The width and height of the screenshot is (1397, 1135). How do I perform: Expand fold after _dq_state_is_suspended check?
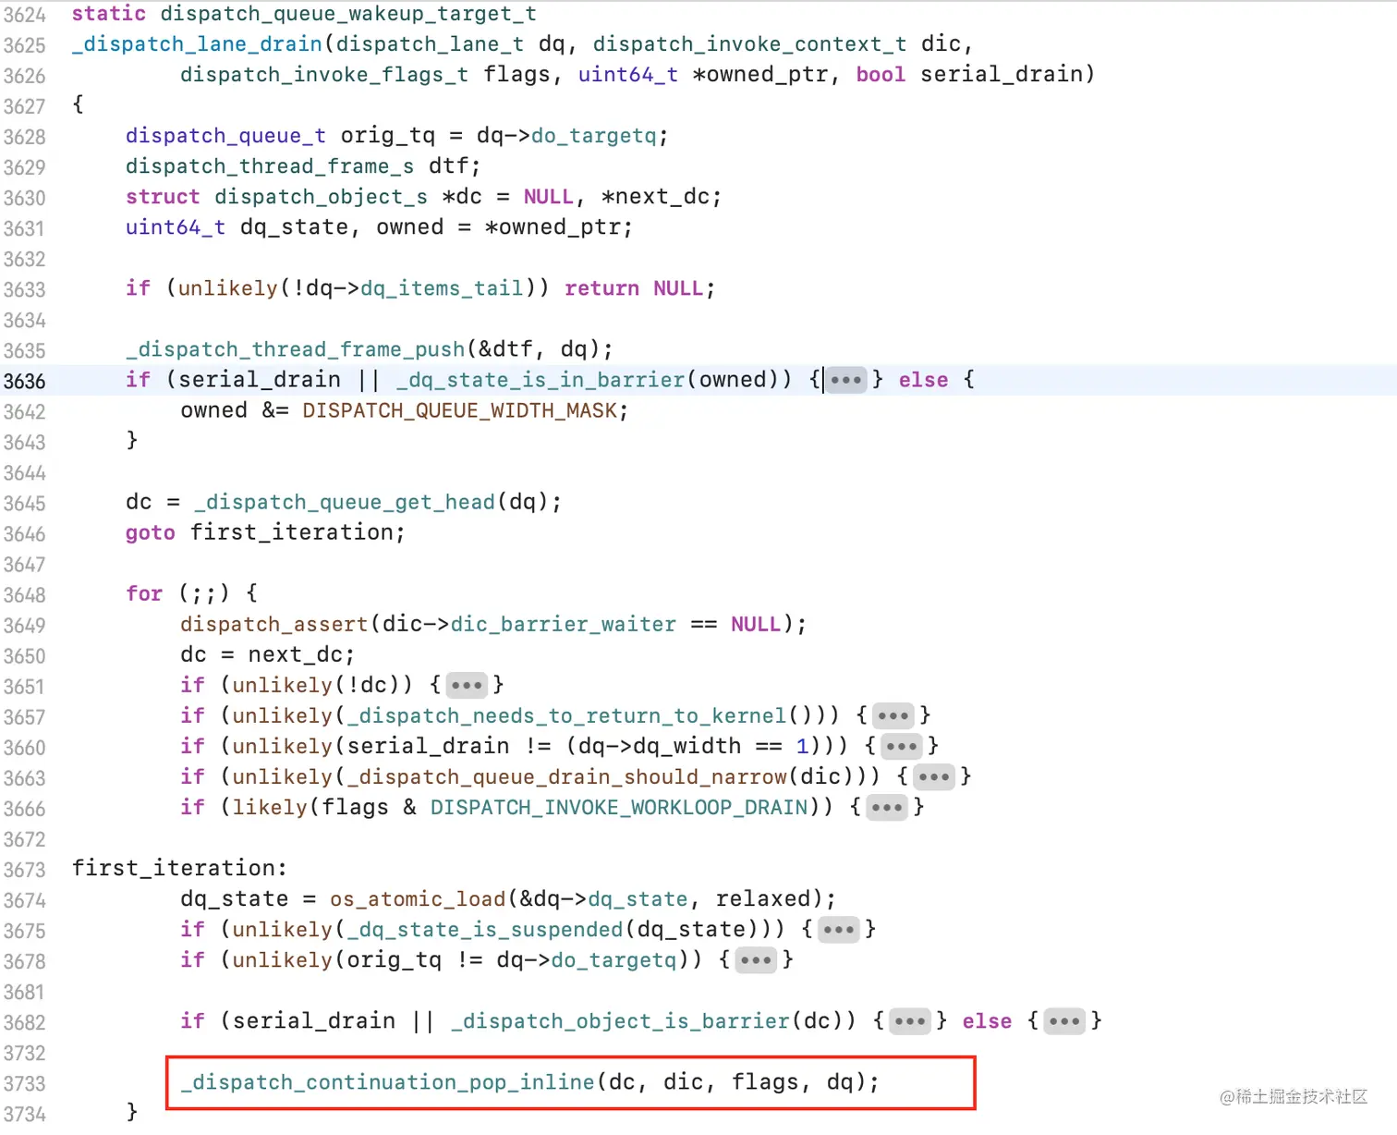coord(839,929)
